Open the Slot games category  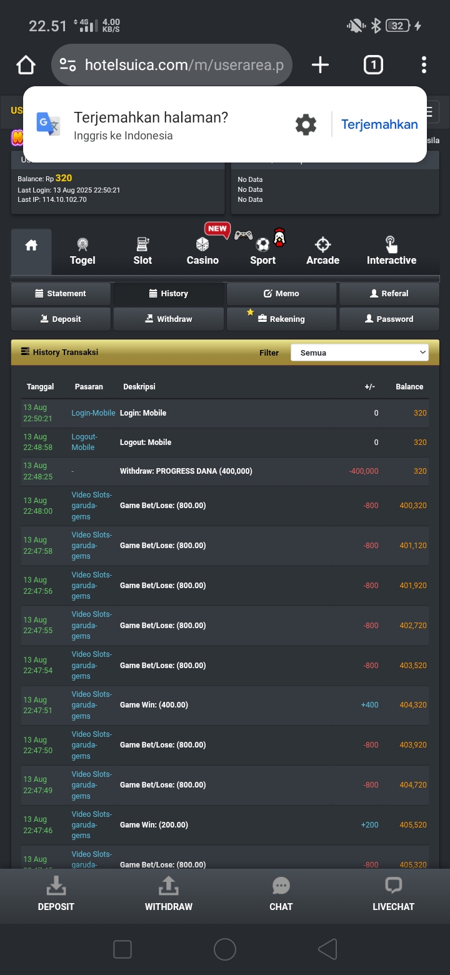[142, 251]
